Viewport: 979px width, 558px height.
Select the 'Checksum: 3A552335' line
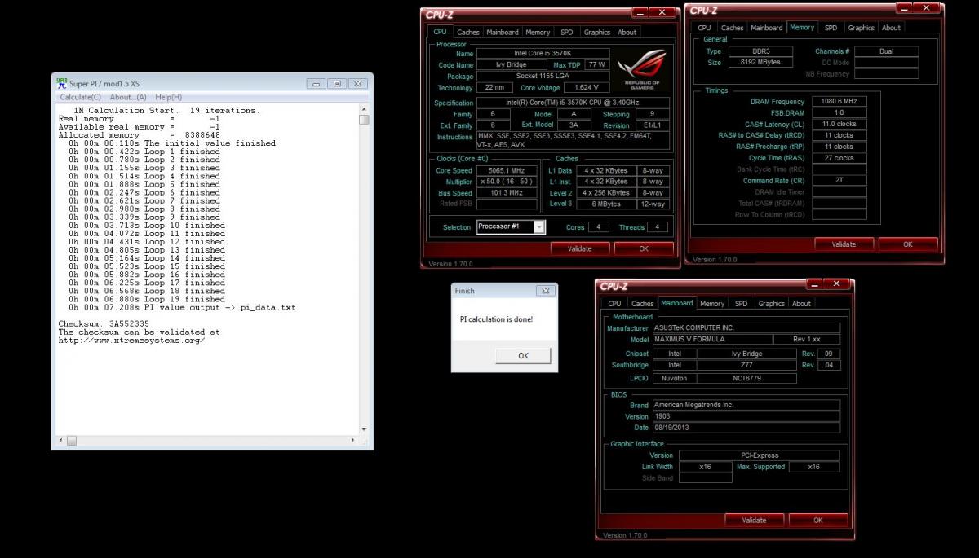[104, 323]
